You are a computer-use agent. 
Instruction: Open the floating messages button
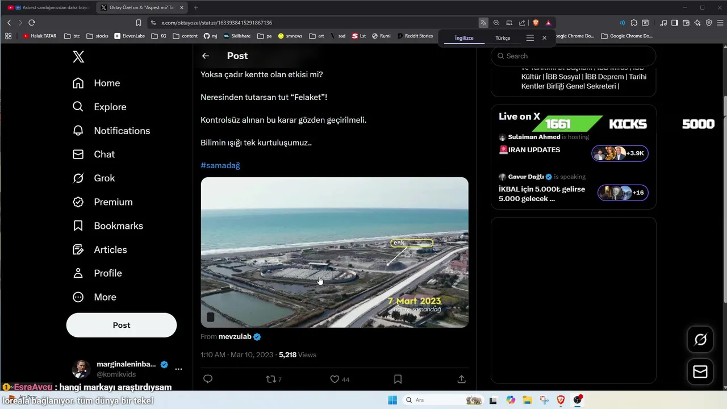point(700,372)
